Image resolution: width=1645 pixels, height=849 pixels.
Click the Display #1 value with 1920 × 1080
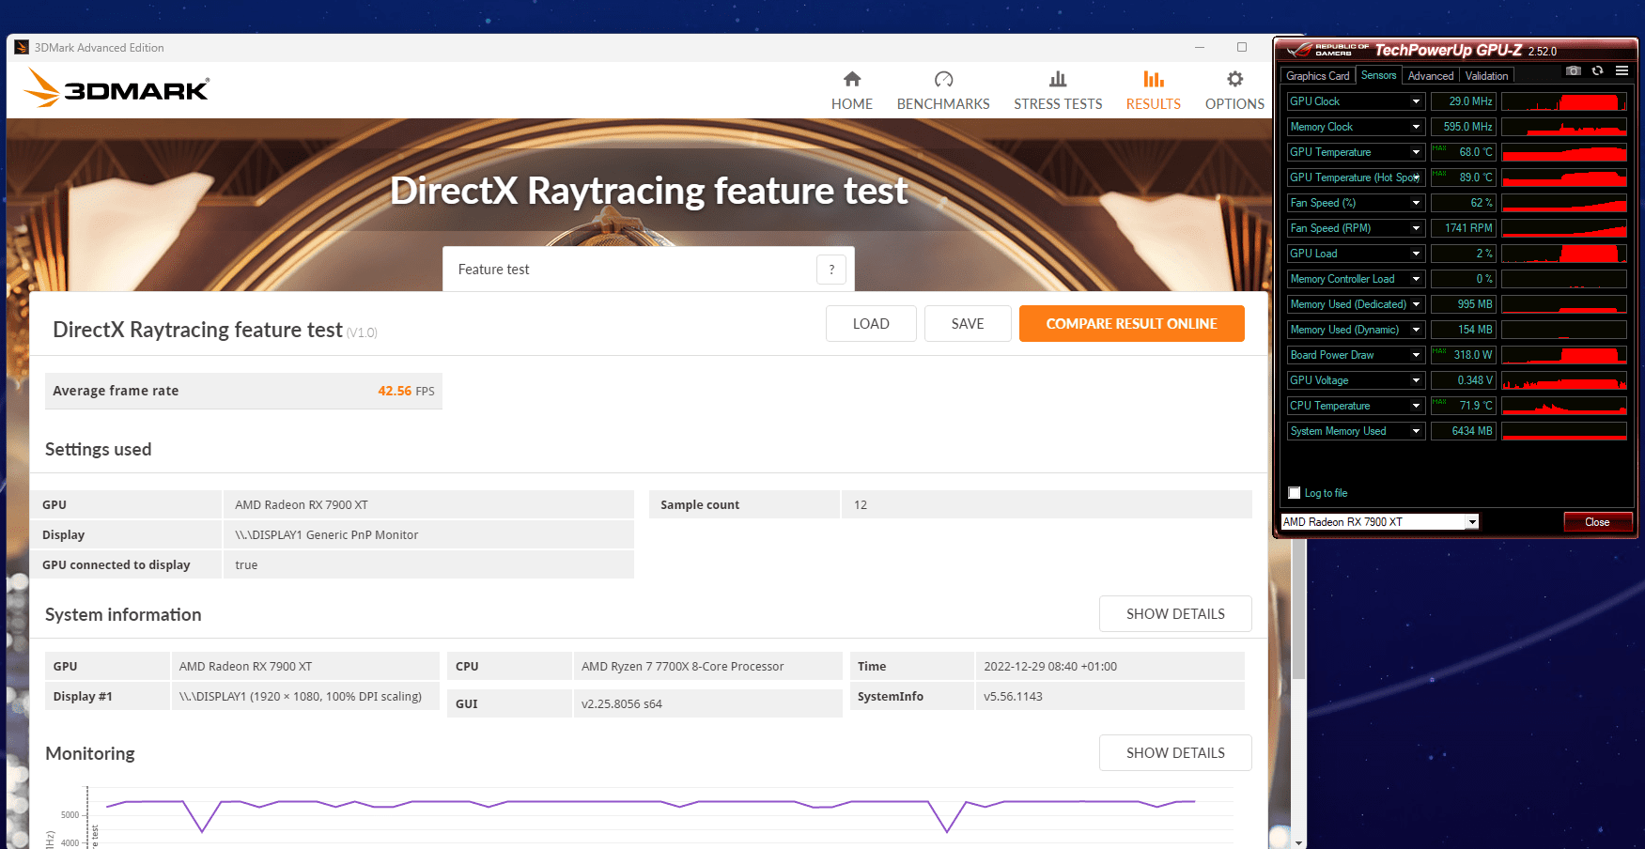tap(301, 697)
